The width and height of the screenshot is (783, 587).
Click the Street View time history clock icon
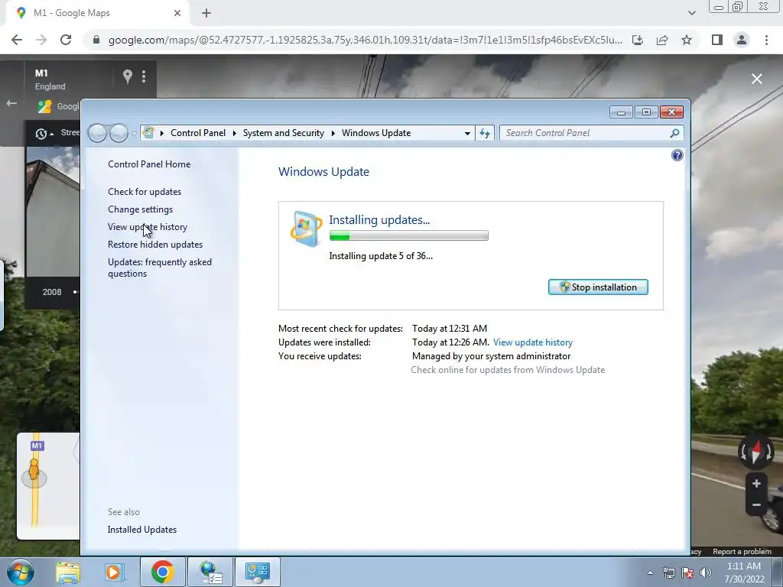point(41,133)
